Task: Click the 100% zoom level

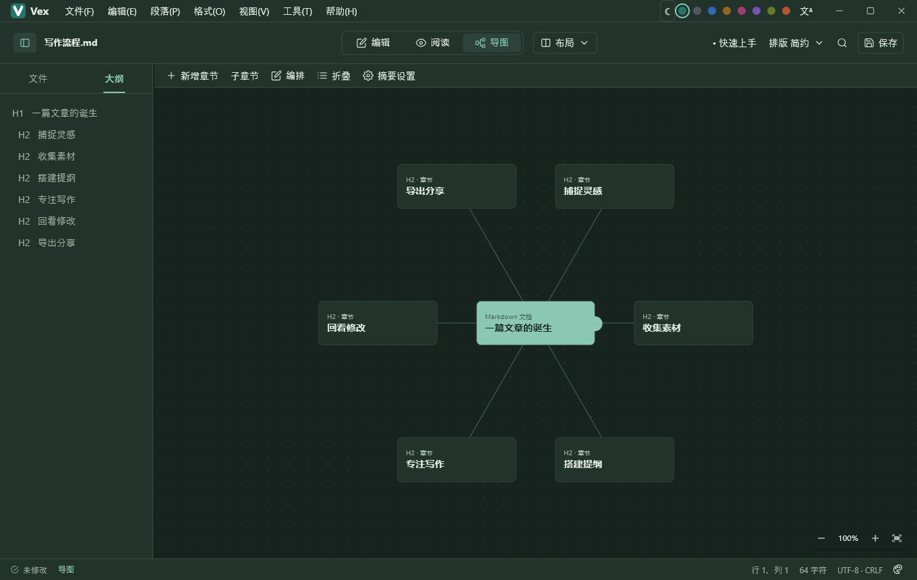Action: click(x=848, y=538)
